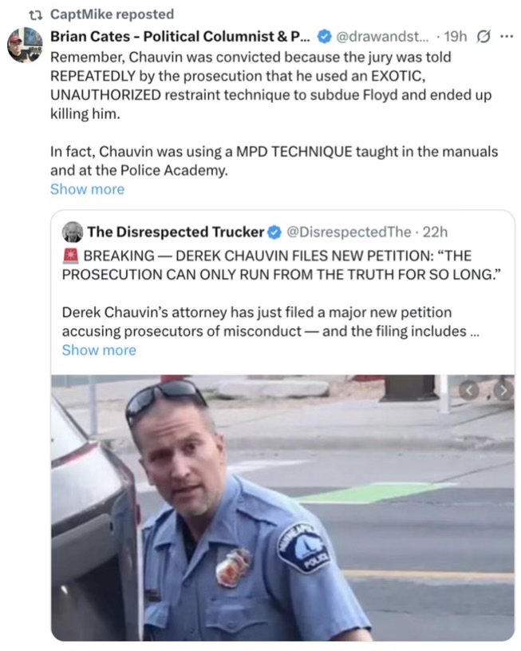Screen dimensions: 521x651
Task: Click The Disrespected Trucker verified badge
Action: click(274, 232)
